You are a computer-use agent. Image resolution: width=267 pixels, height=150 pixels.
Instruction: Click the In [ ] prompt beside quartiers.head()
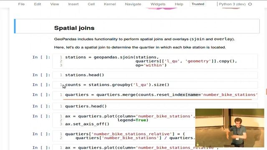pyautogui.click(x=41, y=106)
